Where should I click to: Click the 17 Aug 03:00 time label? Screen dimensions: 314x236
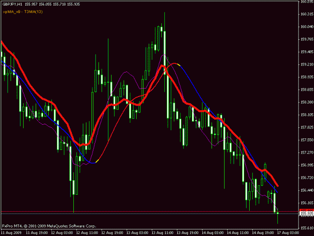(288, 233)
